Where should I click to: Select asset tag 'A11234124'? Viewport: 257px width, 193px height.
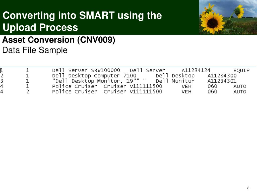click(196, 70)
